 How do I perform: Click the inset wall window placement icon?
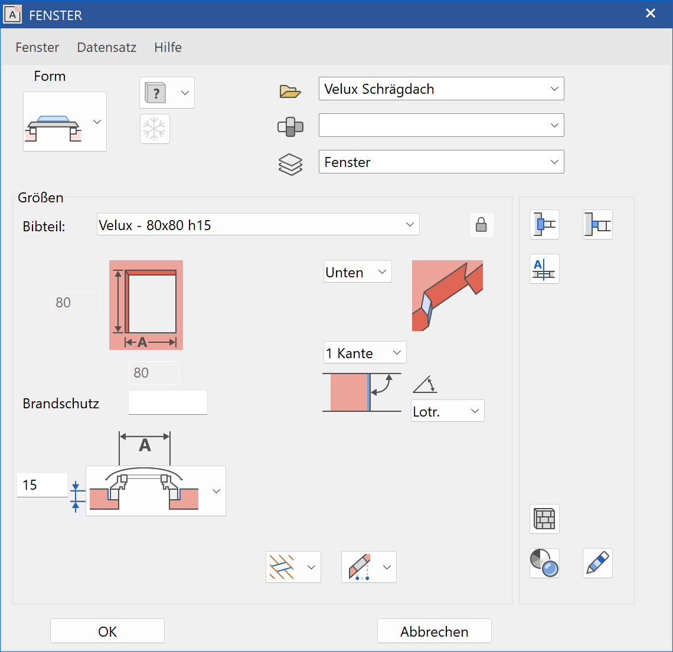click(597, 224)
